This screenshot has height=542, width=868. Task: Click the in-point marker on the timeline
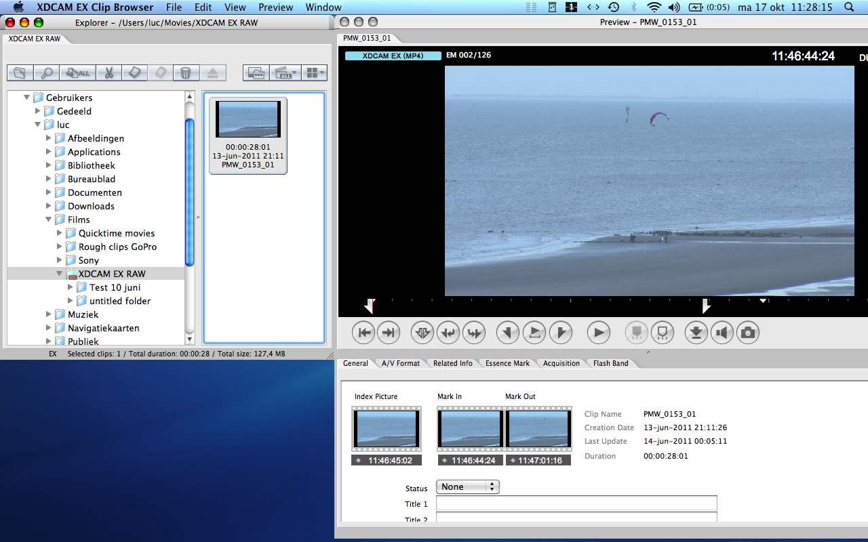[369, 306]
